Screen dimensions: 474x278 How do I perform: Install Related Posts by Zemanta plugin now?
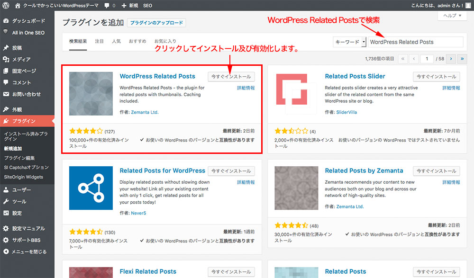[x=437, y=170]
